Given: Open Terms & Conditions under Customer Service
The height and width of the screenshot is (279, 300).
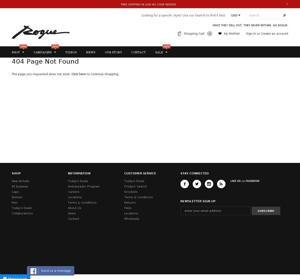Looking at the screenshot, I should pos(138,197).
